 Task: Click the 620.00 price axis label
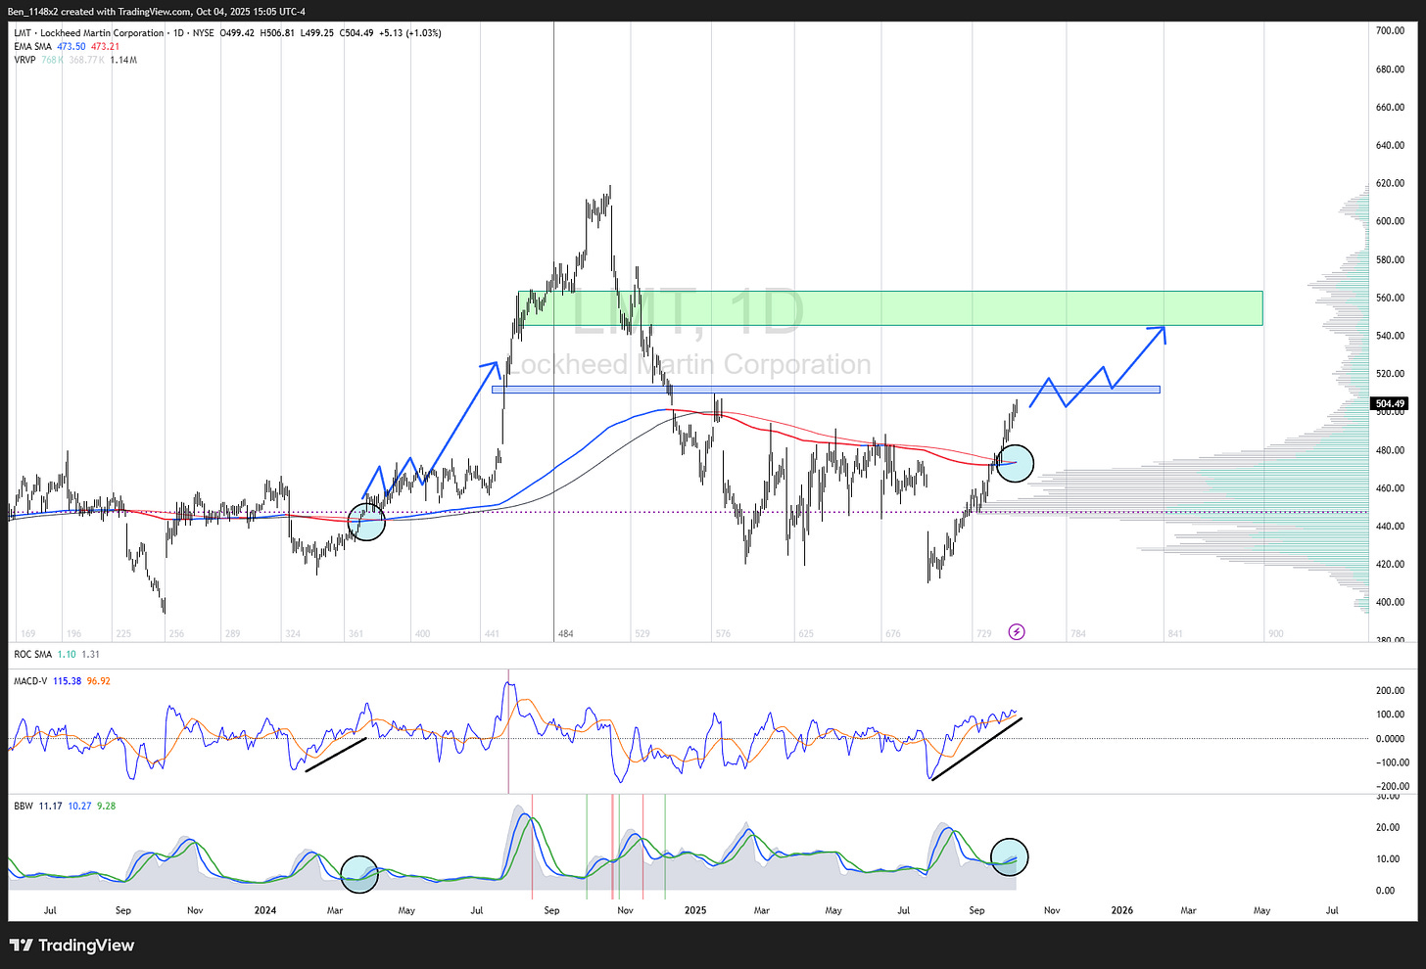(1391, 183)
